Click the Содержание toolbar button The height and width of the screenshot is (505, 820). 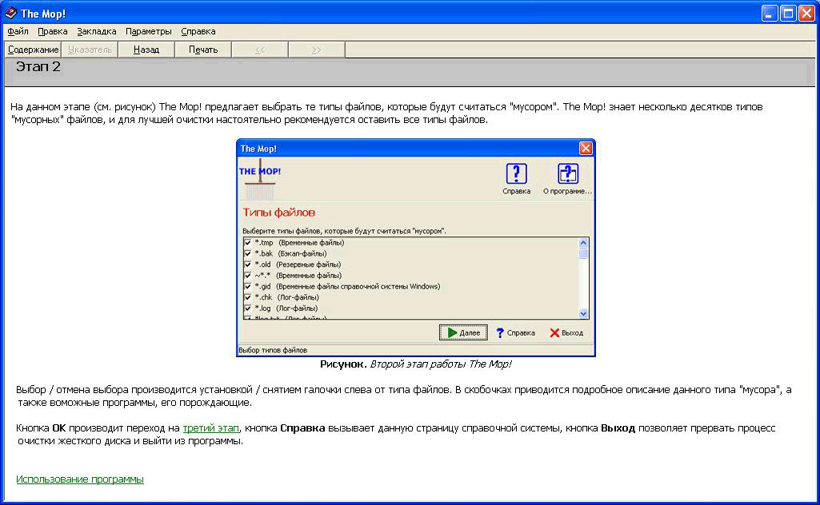33,50
